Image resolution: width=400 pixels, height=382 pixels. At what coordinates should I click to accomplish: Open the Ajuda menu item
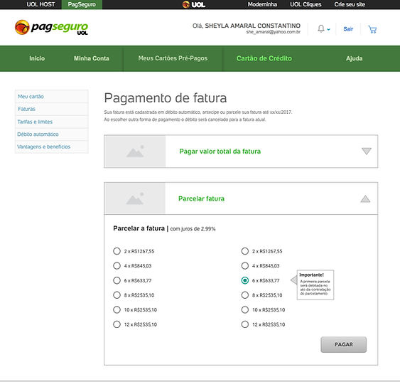tap(354, 58)
